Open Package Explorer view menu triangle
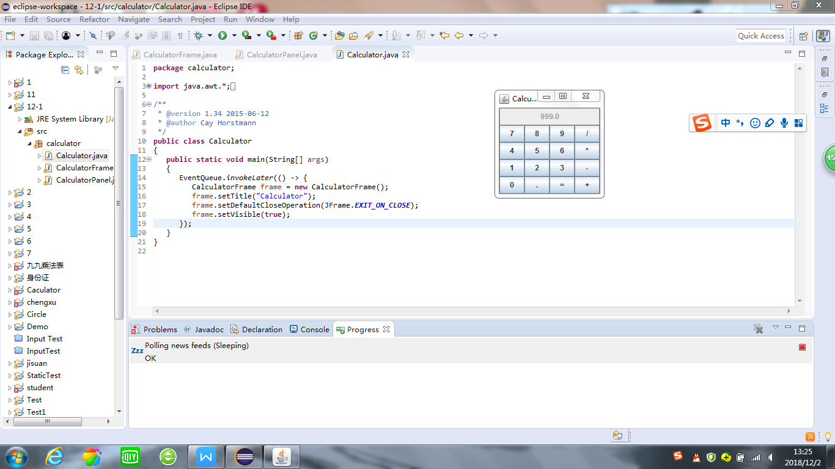 [115, 68]
